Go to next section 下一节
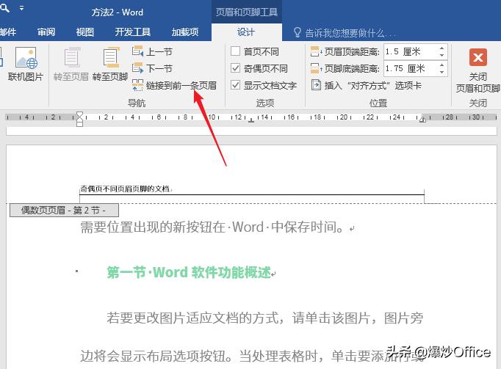The image size is (501, 369). tap(152, 68)
